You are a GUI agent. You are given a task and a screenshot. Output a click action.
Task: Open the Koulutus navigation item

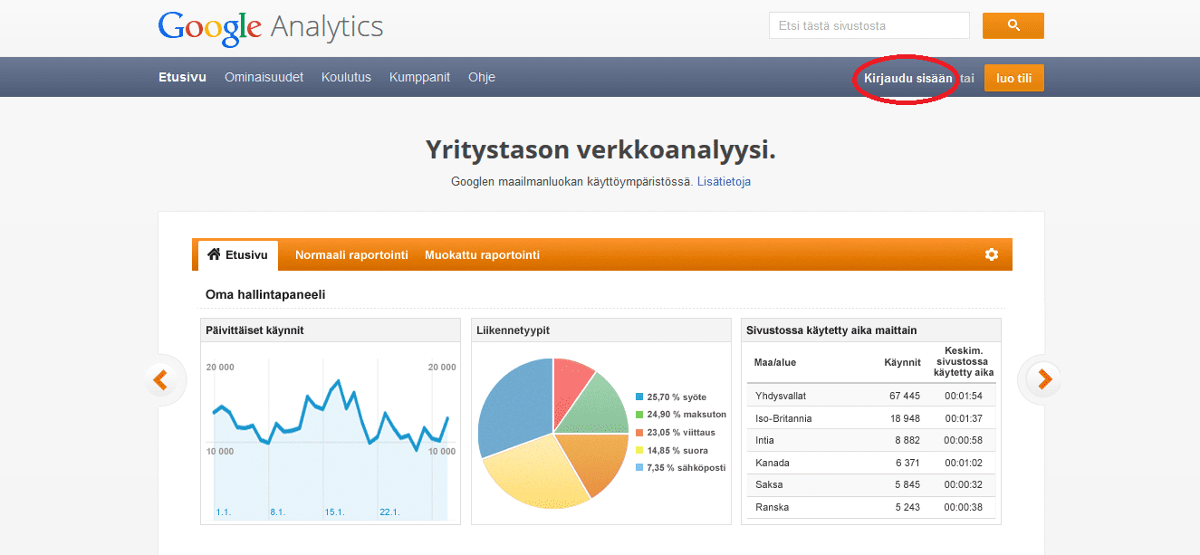[346, 77]
